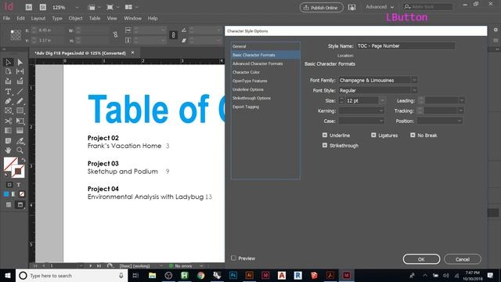
Task: Select the Eyedropper tool
Action: pyautogui.click(x=20, y=141)
